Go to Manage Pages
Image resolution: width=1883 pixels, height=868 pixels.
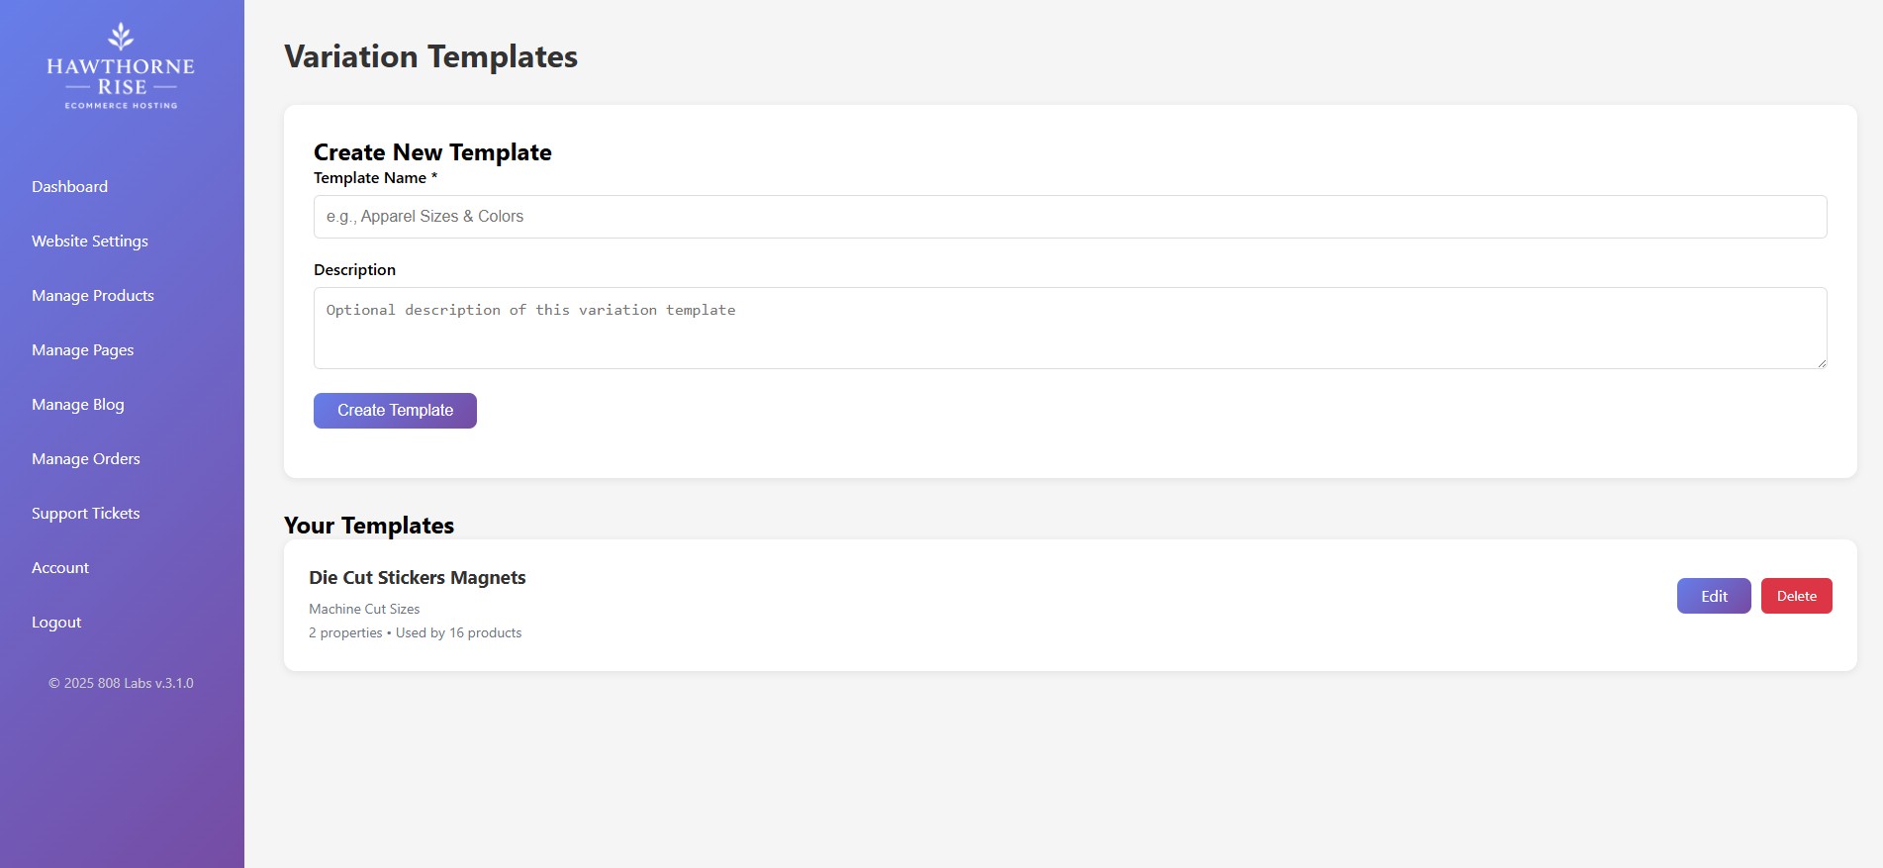click(82, 349)
